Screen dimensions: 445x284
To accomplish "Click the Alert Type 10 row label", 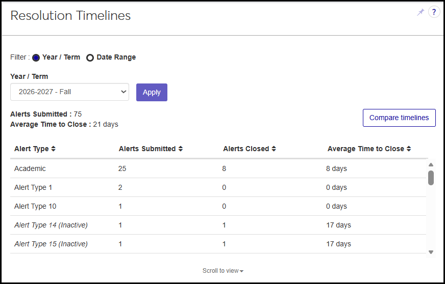I will [x=35, y=206].
